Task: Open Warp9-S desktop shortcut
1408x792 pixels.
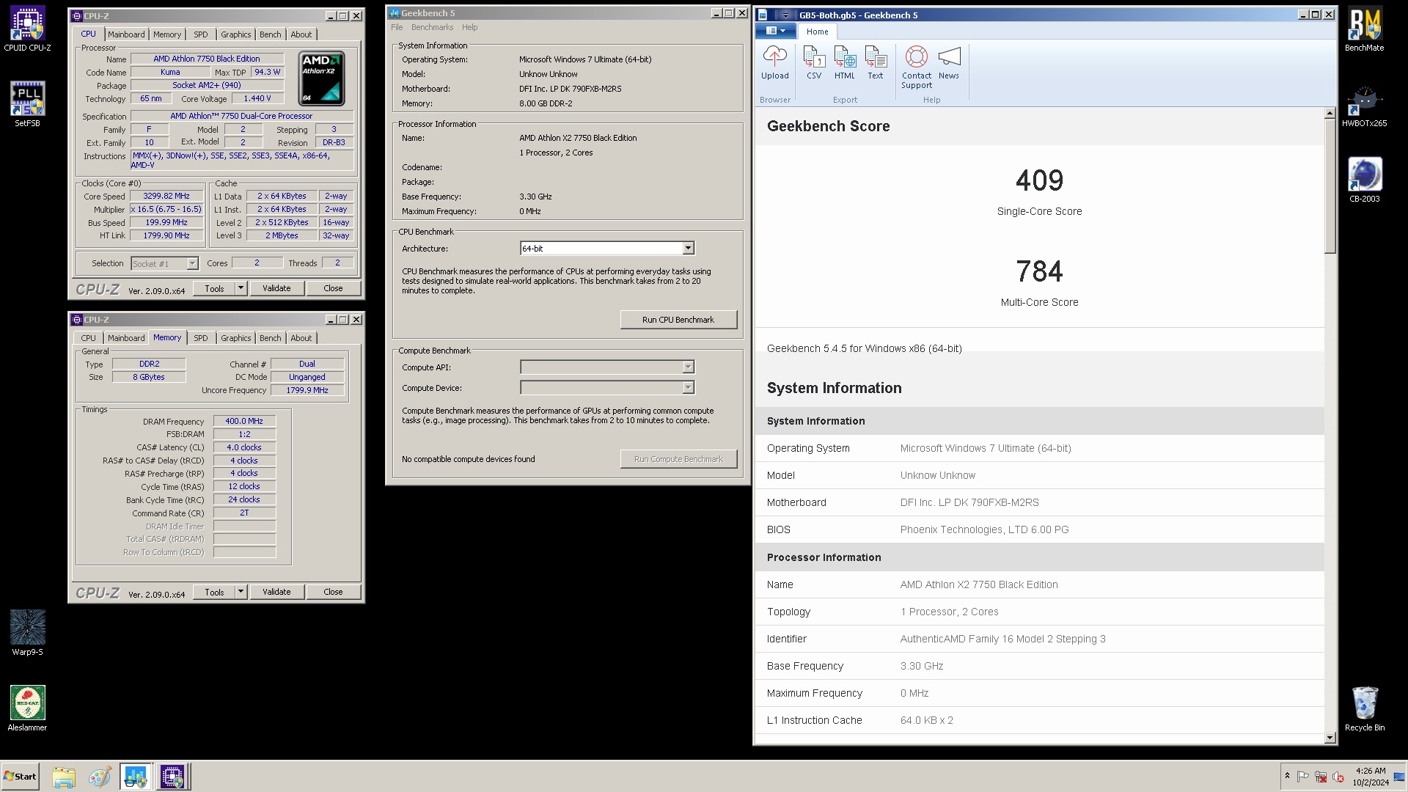Action: click(28, 632)
